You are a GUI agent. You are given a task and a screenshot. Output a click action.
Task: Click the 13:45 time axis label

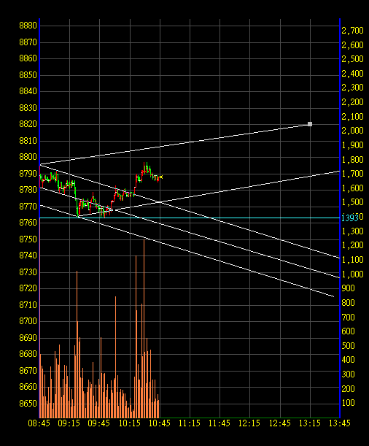click(x=339, y=423)
